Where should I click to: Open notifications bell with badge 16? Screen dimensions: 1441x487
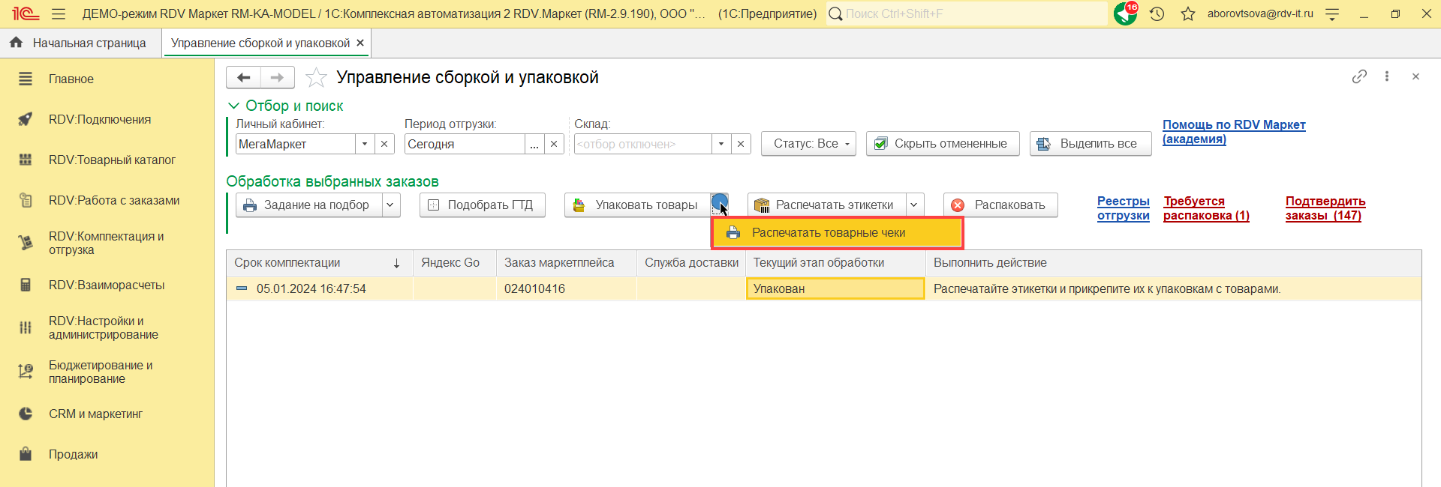point(1126,13)
